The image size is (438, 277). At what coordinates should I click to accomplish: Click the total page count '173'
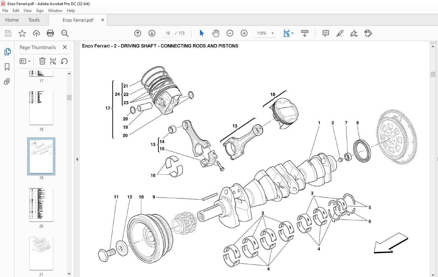(182, 33)
